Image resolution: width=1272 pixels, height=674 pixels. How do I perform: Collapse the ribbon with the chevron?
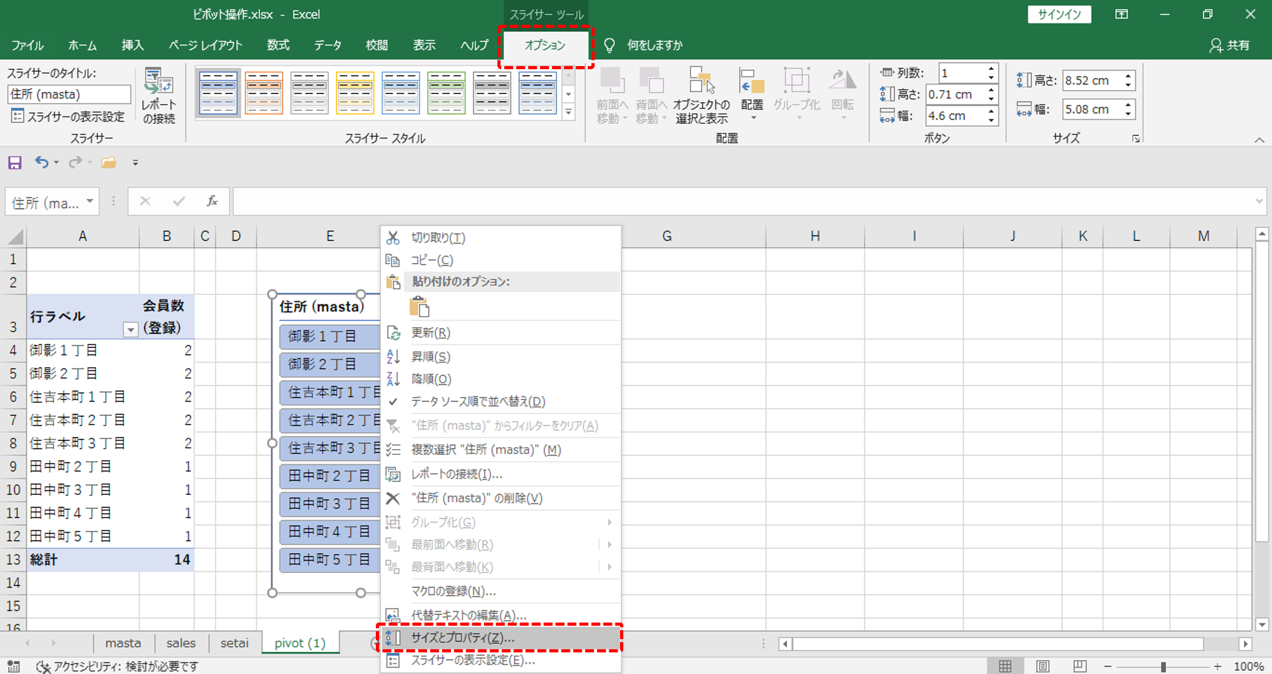click(1259, 140)
